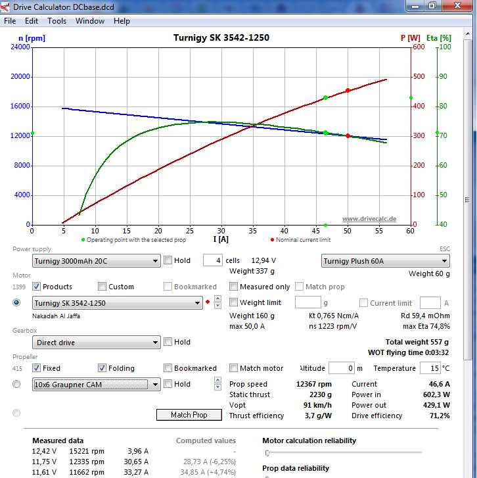Open the Tools menu
This screenshot has height=478, width=477.
coord(57,21)
